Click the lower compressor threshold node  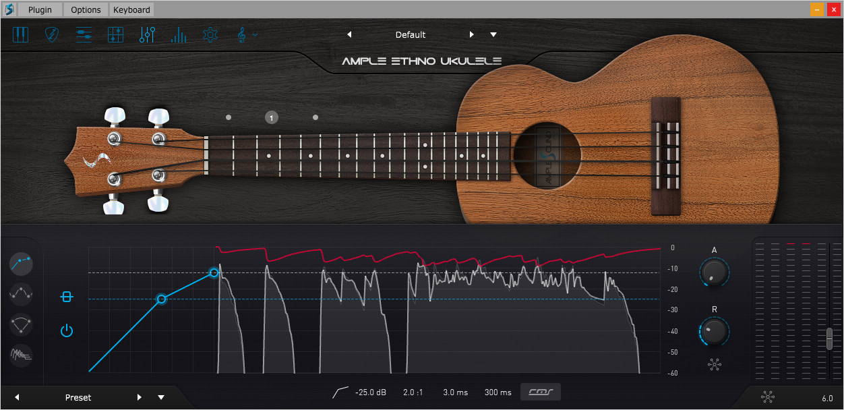pyautogui.click(x=161, y=299)
